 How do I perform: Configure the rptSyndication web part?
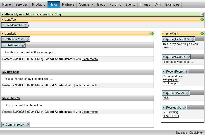tap(188, 93)
